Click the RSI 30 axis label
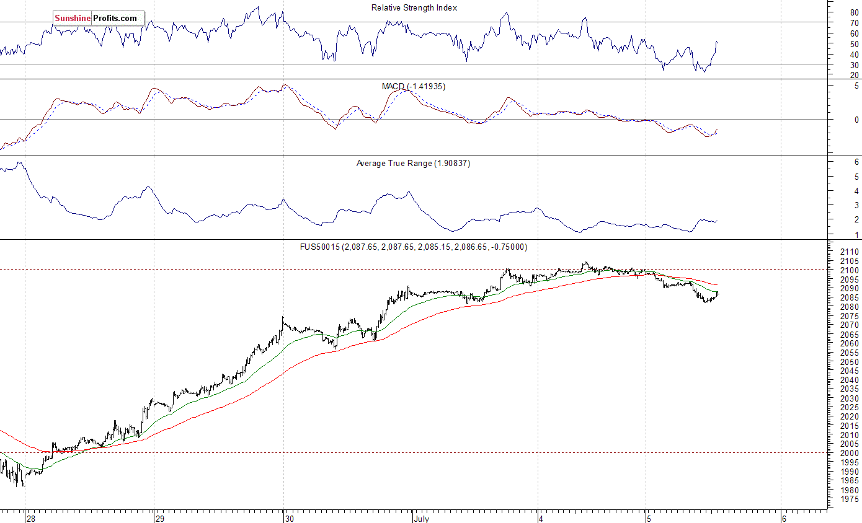The height and width of the screenshot is (523, 862). 854,64
